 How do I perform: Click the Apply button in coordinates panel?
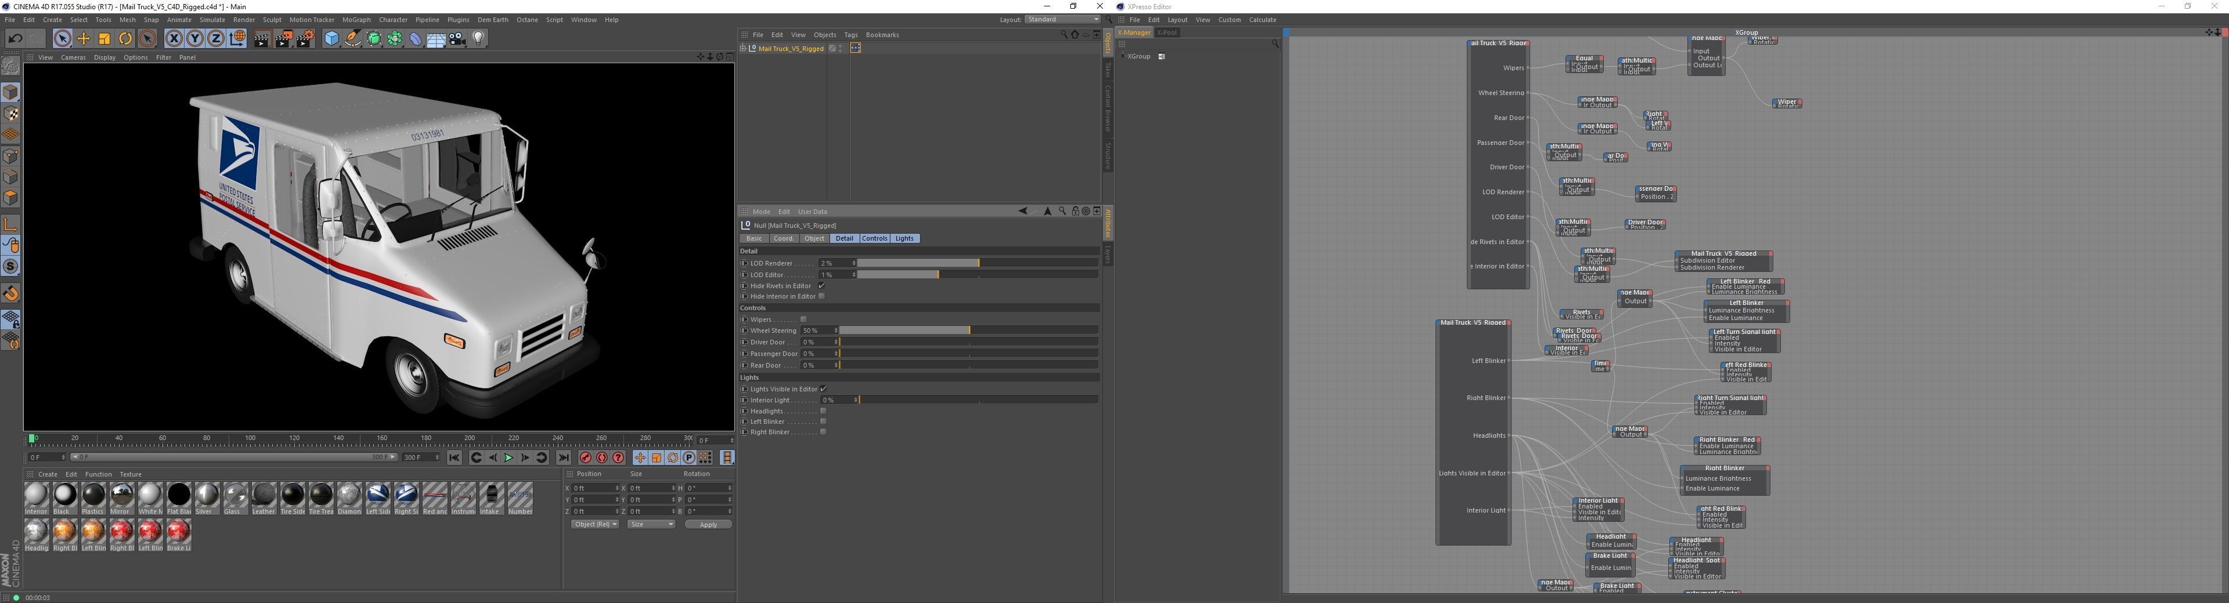[x=708, y=524]
